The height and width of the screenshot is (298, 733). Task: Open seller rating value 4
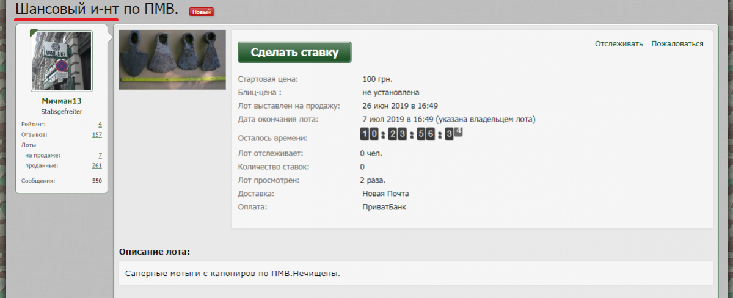point(100,124)
